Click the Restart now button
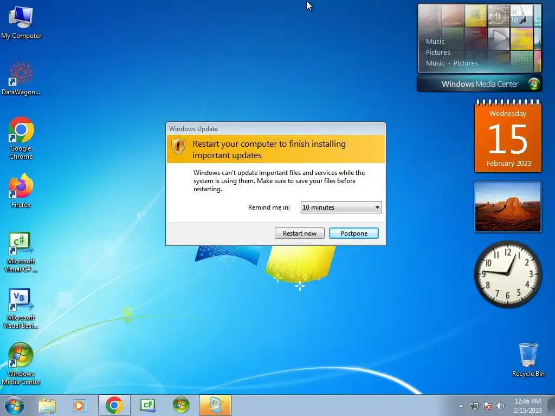555x416 pixels. coord(299,233)
